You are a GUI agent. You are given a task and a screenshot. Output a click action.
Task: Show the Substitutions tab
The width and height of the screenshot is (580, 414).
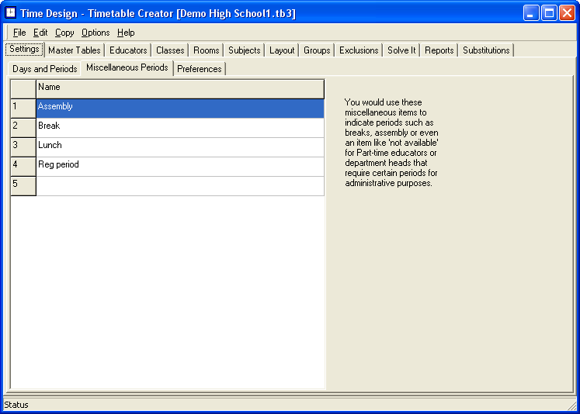click(486, 50)
